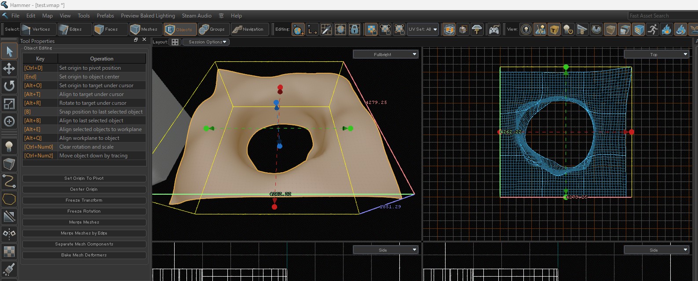Activate the Rotate tool in sidebar
Viewport: 698px width, 281px height.
point(9,86)
